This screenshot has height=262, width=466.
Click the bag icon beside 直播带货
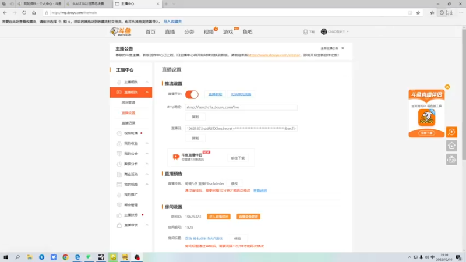coord(119,225)
